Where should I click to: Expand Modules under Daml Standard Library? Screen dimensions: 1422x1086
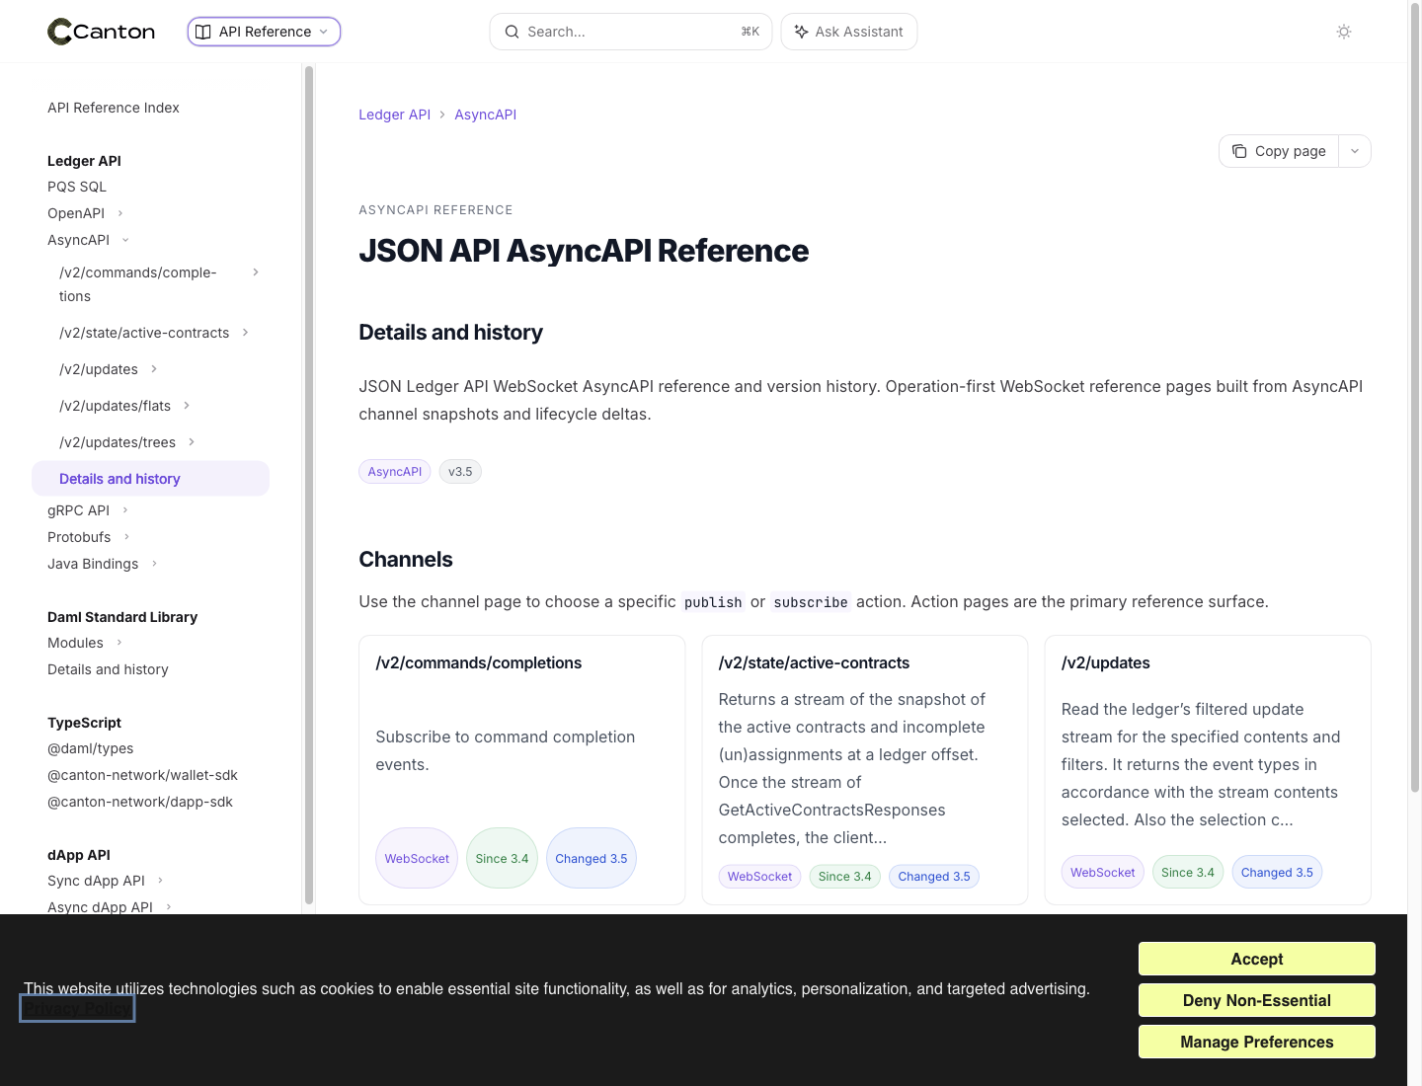(85, 643)
